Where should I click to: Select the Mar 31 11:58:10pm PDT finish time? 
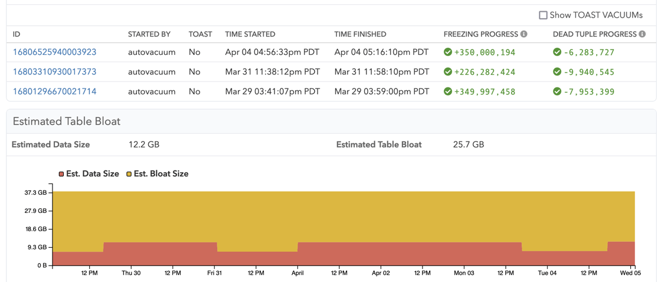[x=382, y=72]
